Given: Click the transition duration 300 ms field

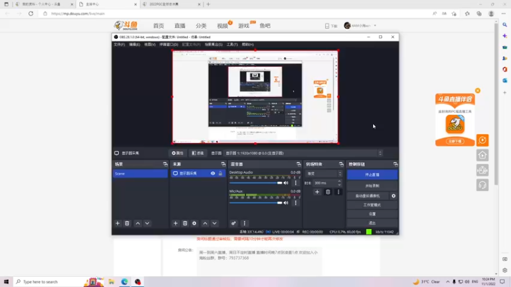Looking at the screenshot, I should [x=324, y=183].
